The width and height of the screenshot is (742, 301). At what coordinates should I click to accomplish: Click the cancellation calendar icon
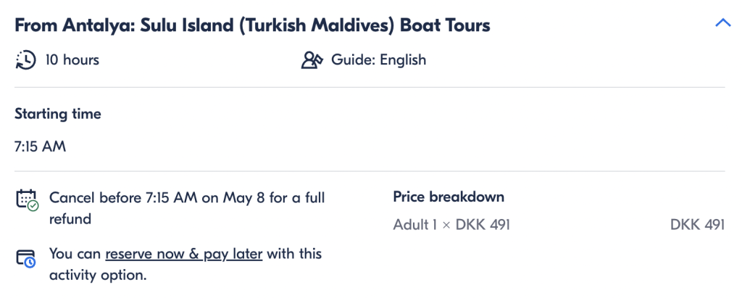[x=27, y=199]
